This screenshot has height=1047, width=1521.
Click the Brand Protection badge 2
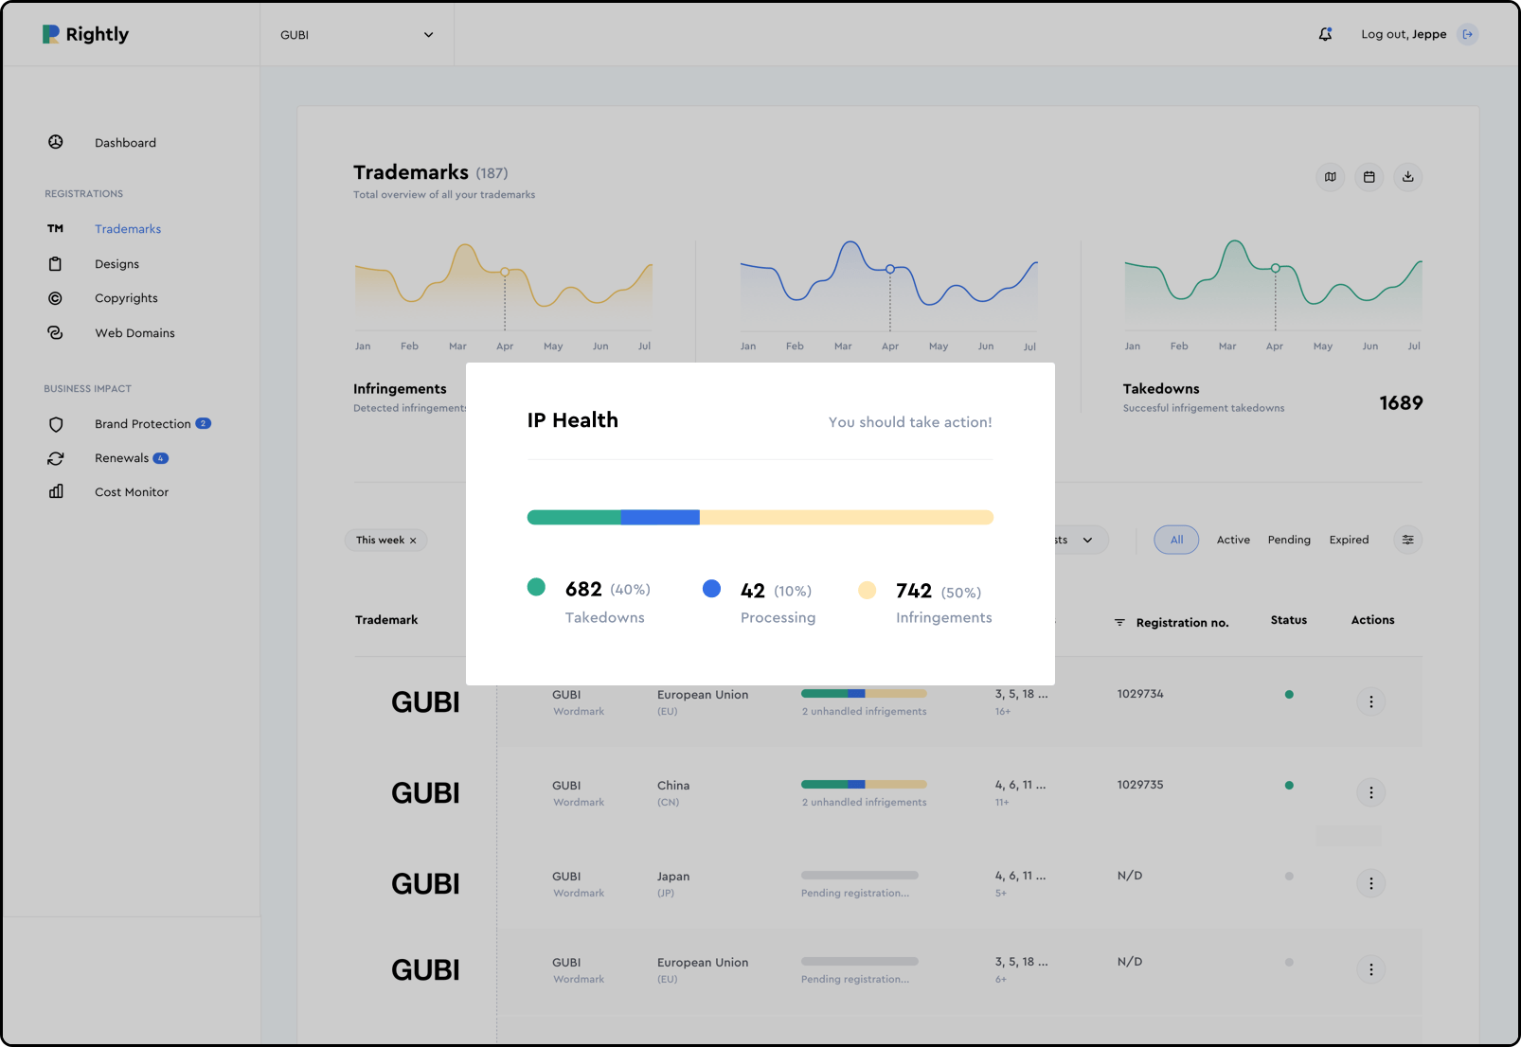203,423
